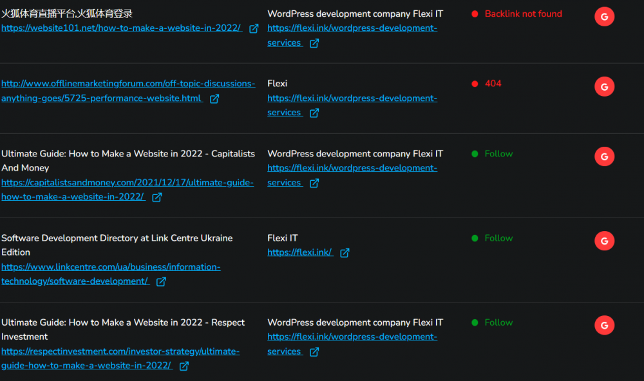Open the website101.net how-to-make-a-website link
The width and height of the screenshot is (644, 381).
[x=122, y=28]
